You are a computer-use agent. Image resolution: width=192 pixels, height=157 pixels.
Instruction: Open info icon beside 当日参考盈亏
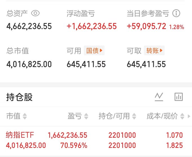tap(176, 13)
